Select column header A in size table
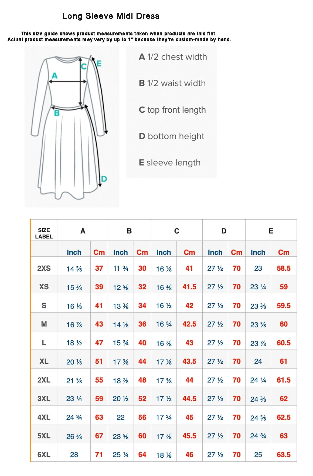The height and width of the screenshot is (476, 313). pos(83,231)
